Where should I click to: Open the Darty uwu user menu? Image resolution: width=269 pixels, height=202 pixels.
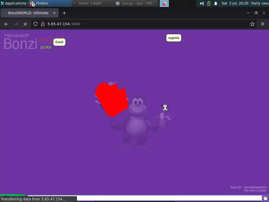pyautogui.click(x=260, y=3)
